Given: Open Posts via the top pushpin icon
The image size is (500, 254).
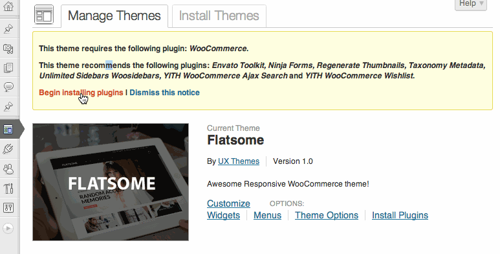Looking at the screenshot, I should coord(8,29).
